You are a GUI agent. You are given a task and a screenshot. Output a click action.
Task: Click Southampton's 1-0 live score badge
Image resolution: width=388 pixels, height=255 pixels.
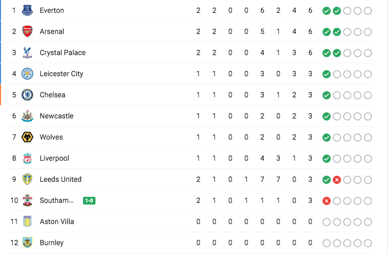tap(89, 200)
